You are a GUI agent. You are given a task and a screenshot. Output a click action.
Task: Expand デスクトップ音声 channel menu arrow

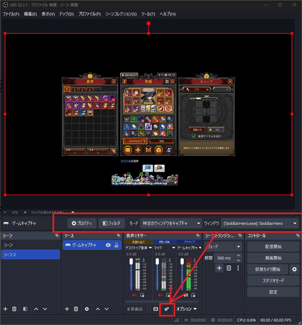[x=150, y=248]
